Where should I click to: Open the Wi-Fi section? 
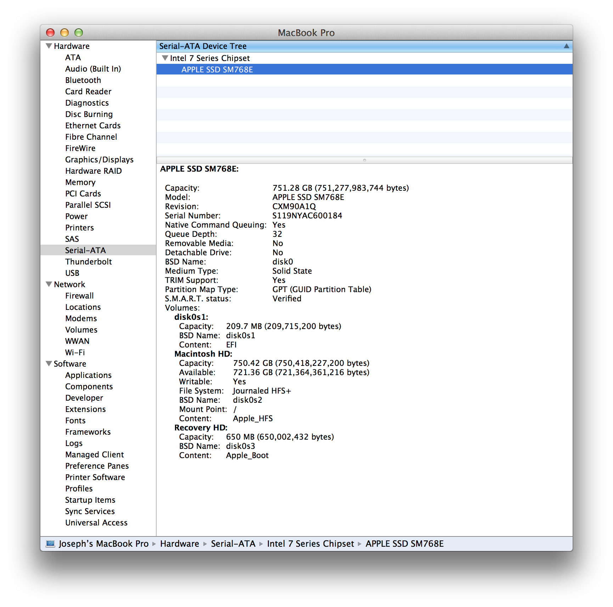[x=75, y=352]
